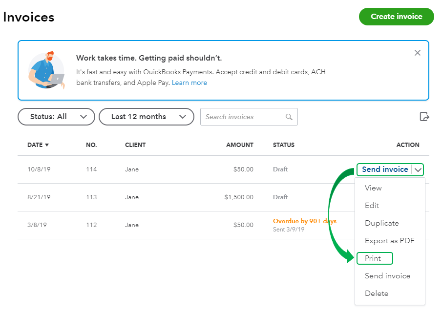Select Duplicate from the action menu

382,223
